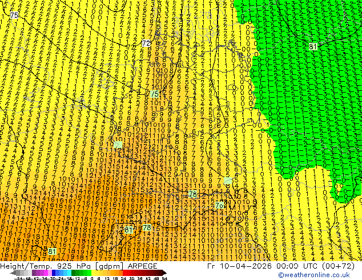This screenshot has width=362, height=280.
Task: Select the dark purple swatch at -42 on the scale
Action: 34,273
